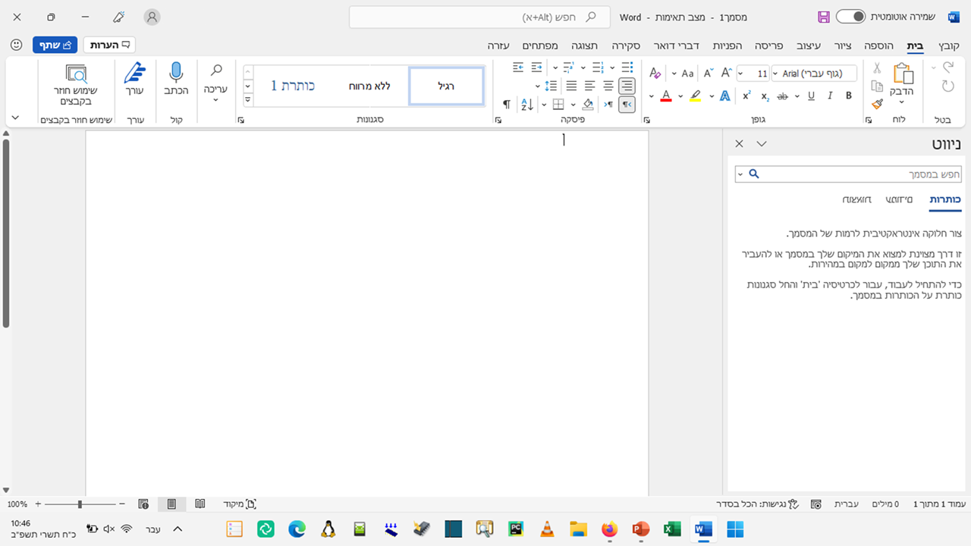Open the Insert (הוספה) tab
Viewport: 971px width, 546px height.
[x=878, y=45]
